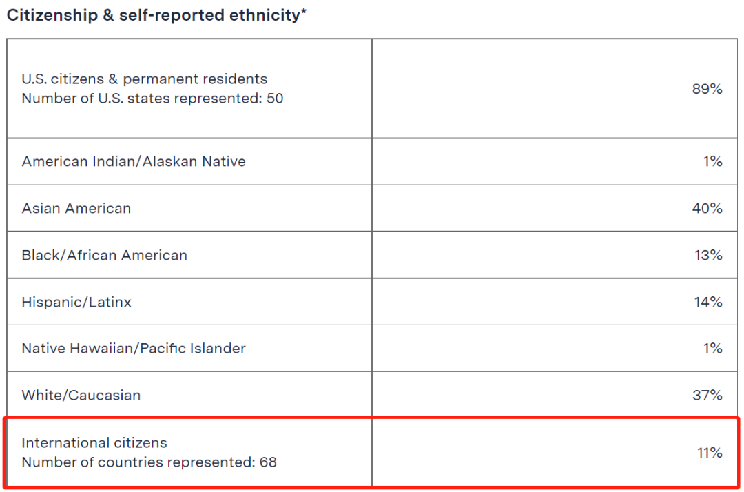Click the 1% value for Native Hawaiian/Pacific Islander

coord(713,348)
